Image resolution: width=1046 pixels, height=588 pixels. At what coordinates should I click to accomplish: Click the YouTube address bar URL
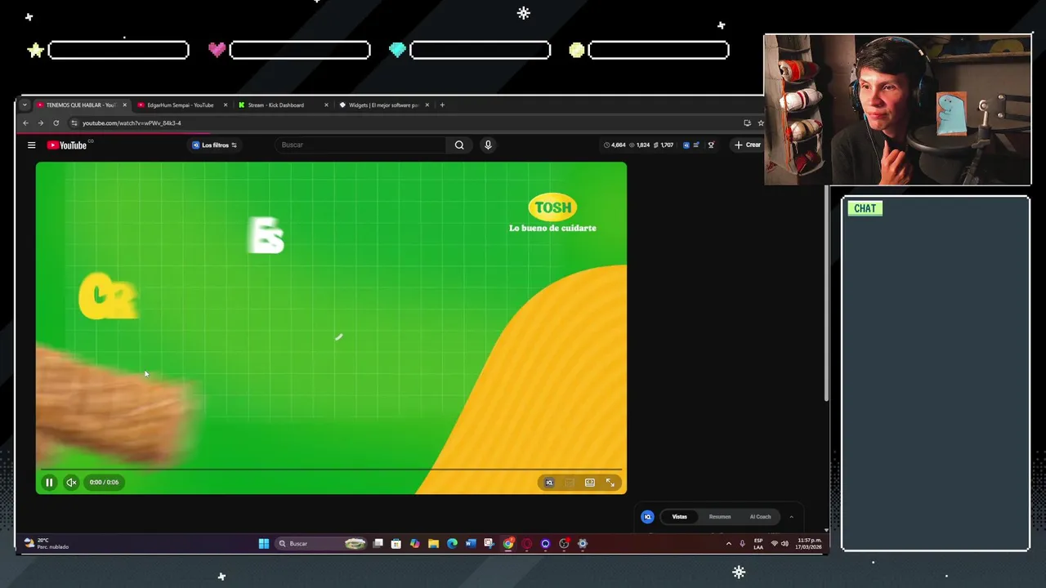(132, 123)
